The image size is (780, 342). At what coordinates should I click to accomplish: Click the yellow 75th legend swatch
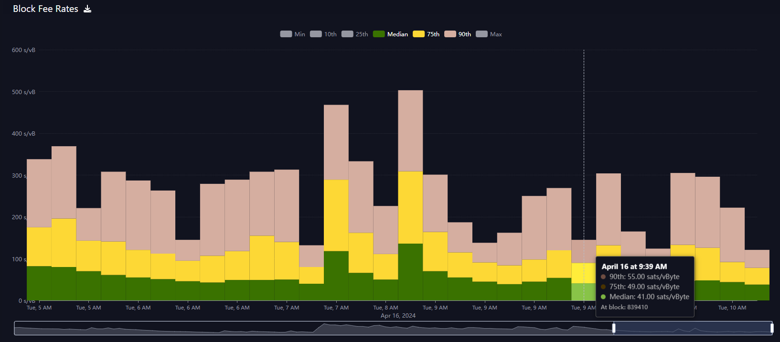point(418,34)
